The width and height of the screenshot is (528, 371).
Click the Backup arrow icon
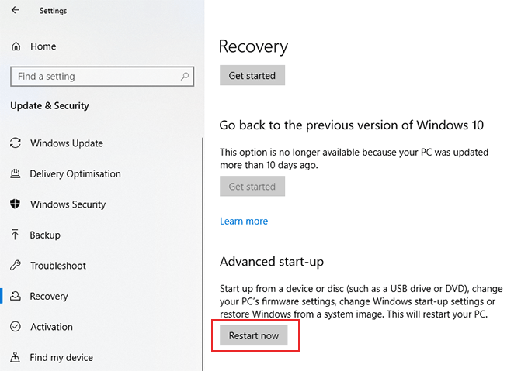[15, 235]
